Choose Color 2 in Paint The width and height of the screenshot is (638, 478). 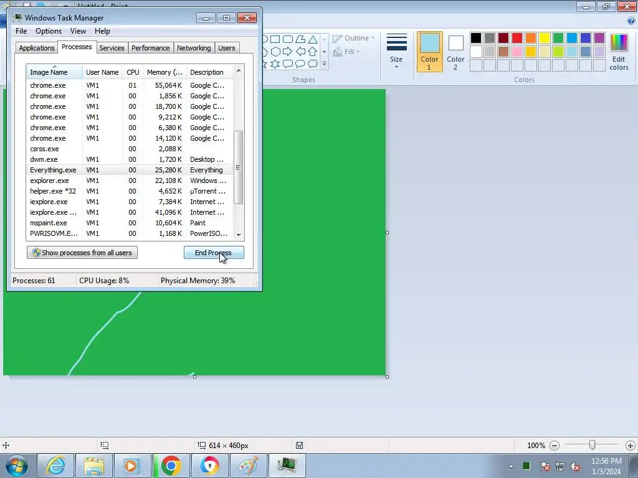click(x=455, y=52)
